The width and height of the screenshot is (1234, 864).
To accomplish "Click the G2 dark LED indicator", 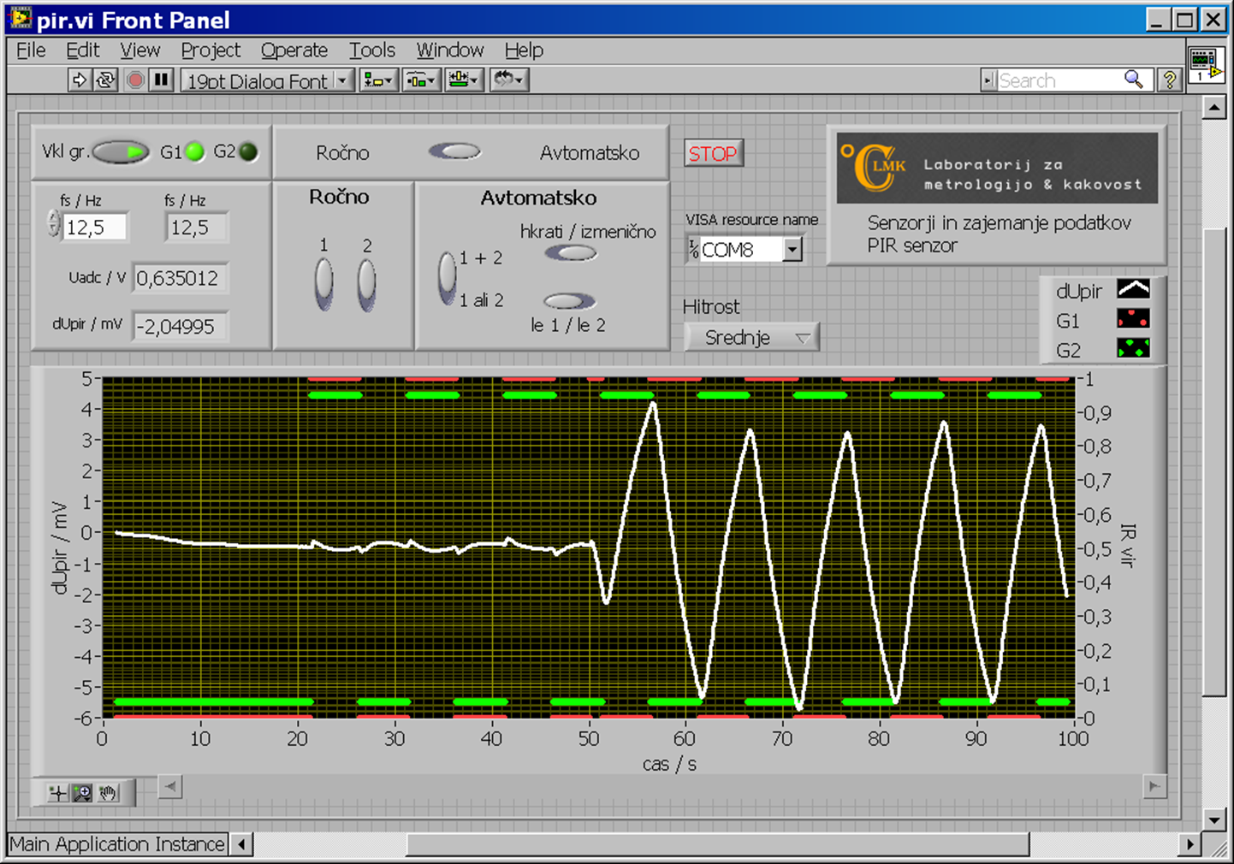I will [x=248, y=152].
